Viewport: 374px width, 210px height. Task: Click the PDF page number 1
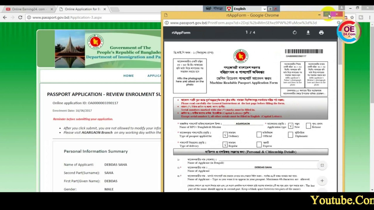[247, 32]
